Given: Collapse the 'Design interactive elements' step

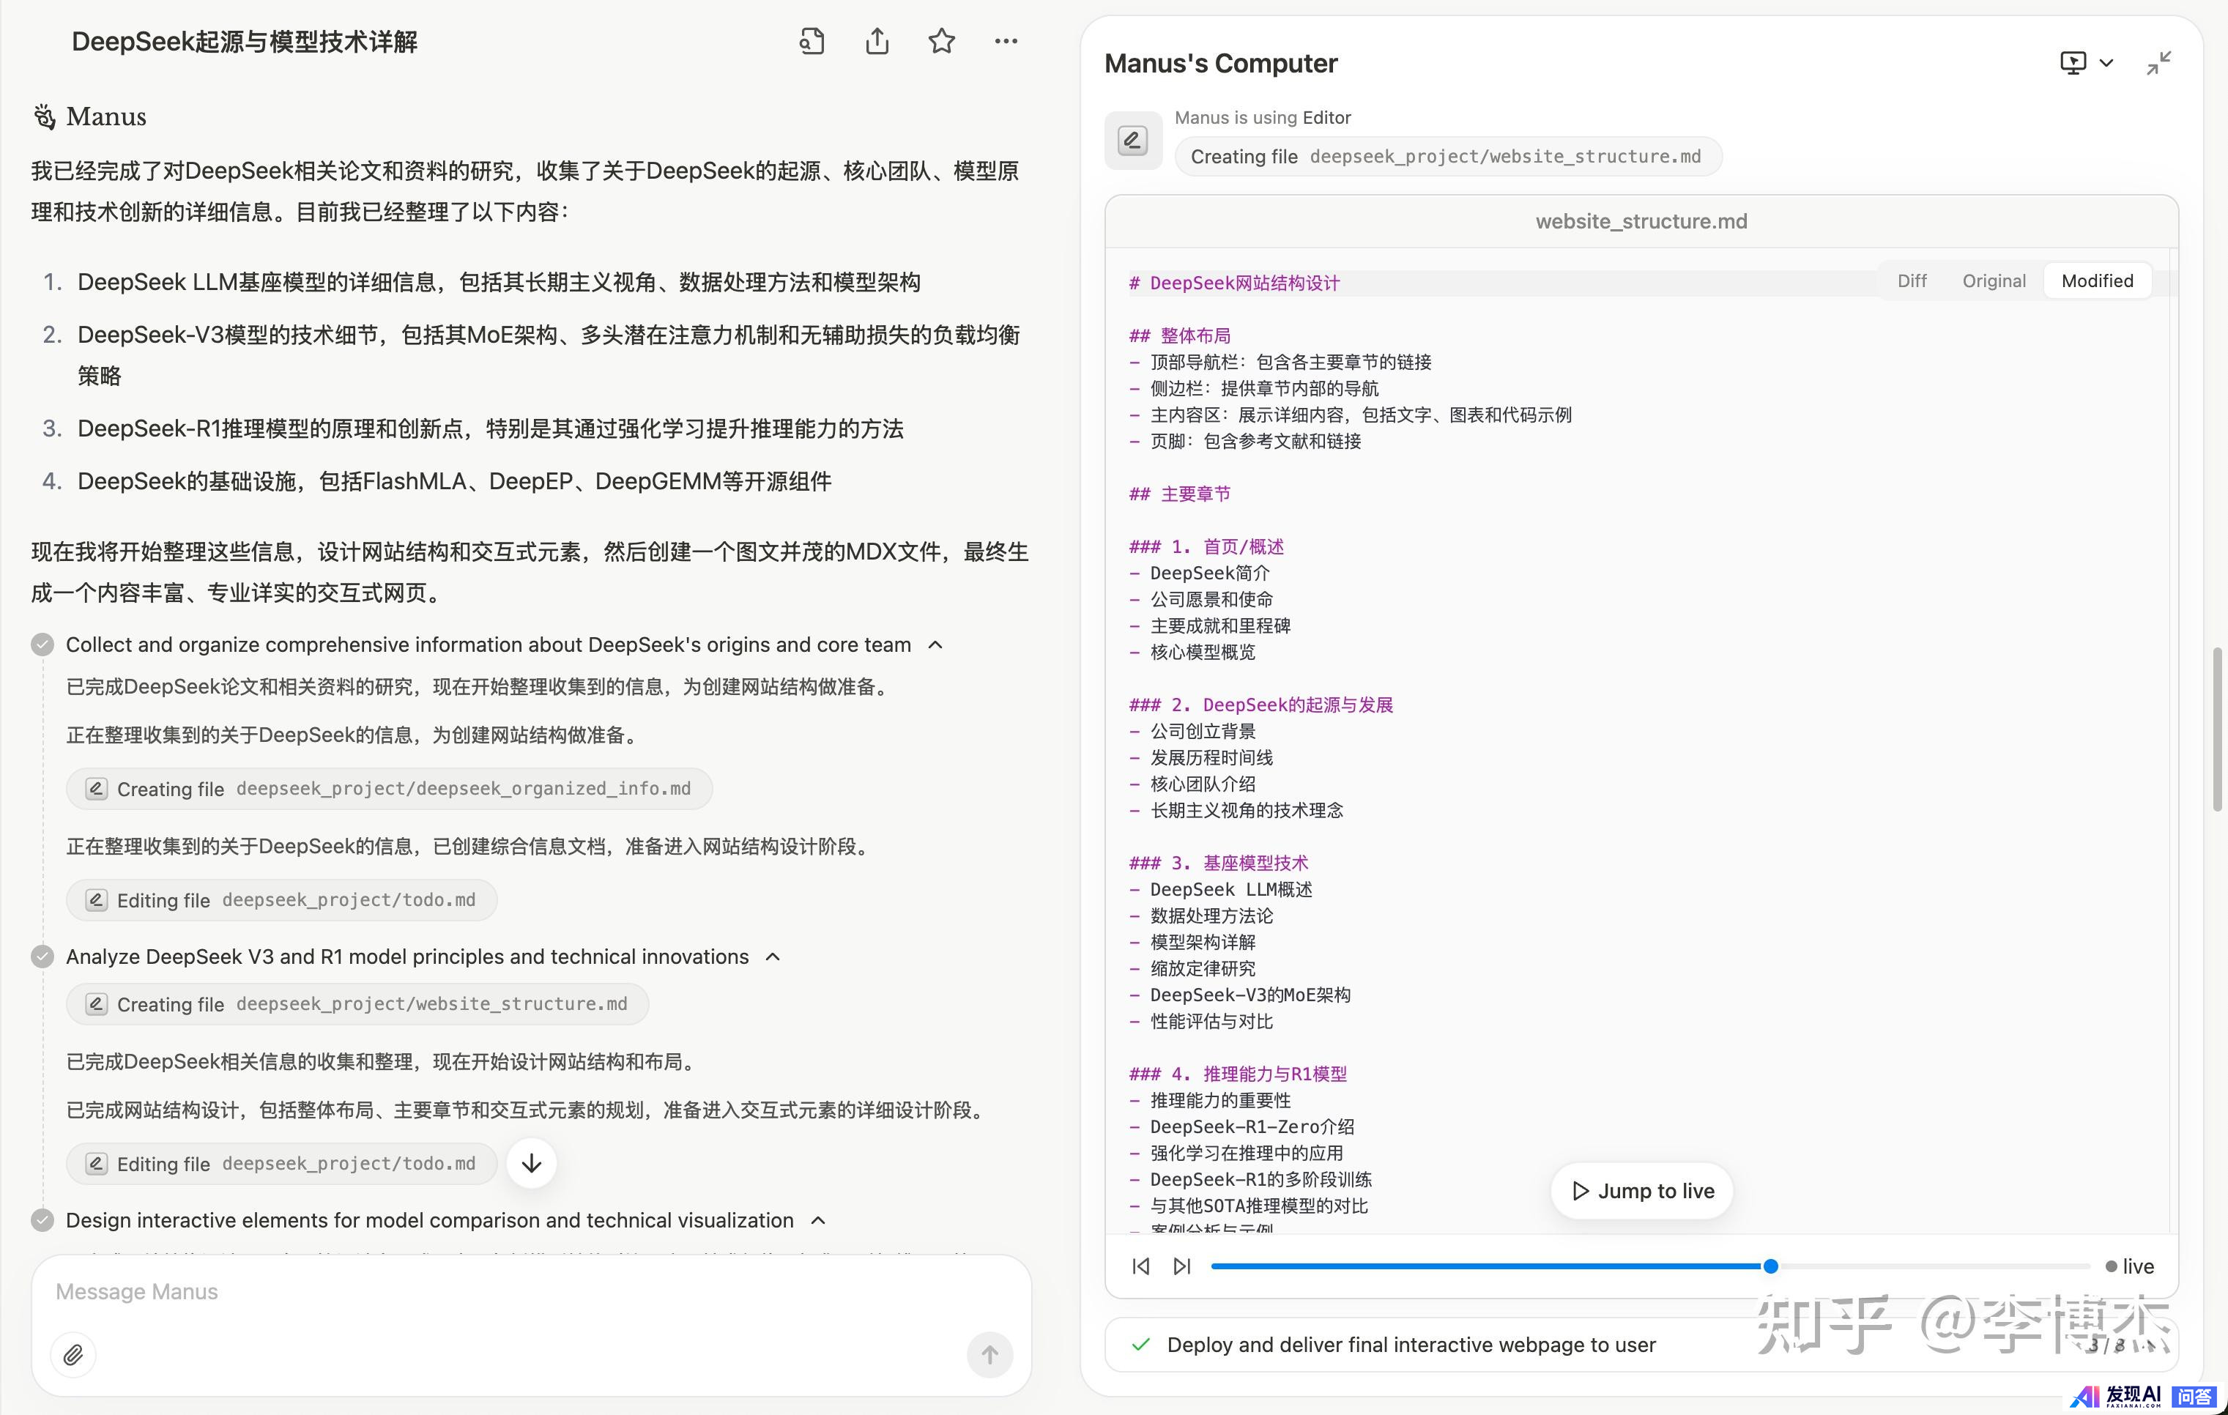Looking at the screenshot, I should [818, 1221].
